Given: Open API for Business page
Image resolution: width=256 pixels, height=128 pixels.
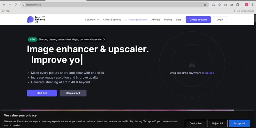Looking at the screenshot, I should [112, 20].
